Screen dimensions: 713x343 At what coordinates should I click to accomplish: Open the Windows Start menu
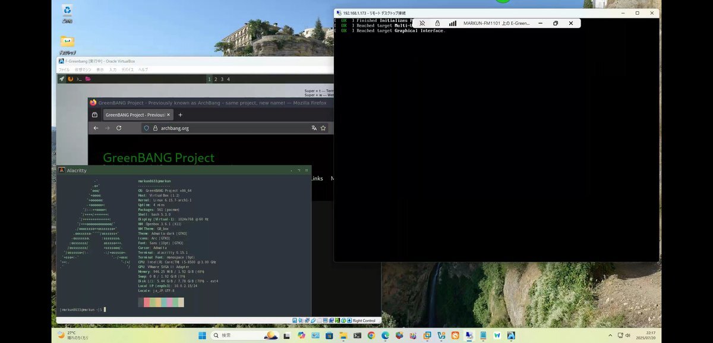click(x=202, y=335)
